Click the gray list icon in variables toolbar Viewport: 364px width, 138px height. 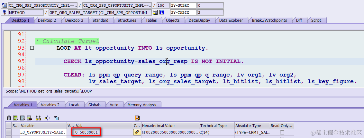tap(23, 118)
